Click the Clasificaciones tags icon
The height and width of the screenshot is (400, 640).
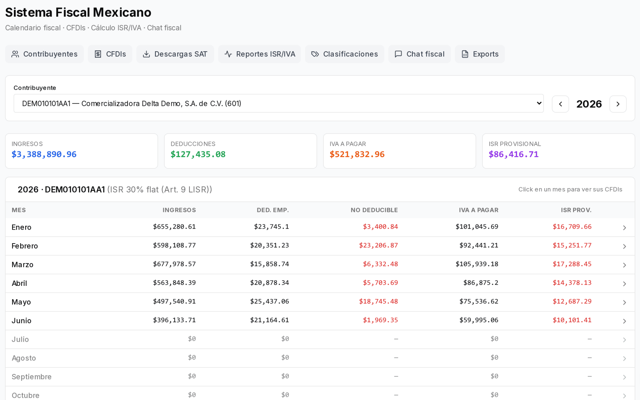315,54
